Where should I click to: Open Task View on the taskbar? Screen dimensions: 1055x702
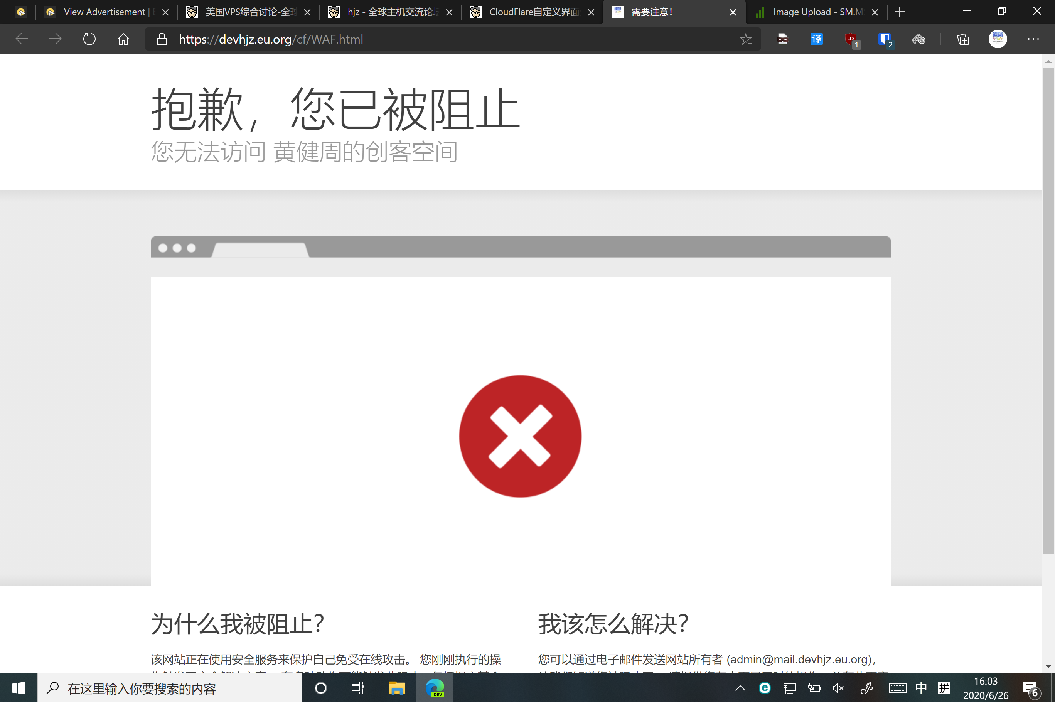tap(357, 688)
